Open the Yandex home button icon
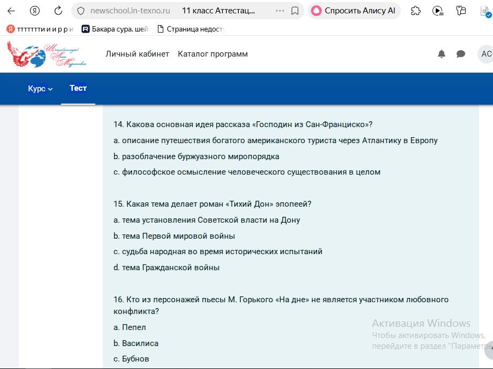Image resolution: width=493 pixels, height=369 pixels. [x=35, y=11]
